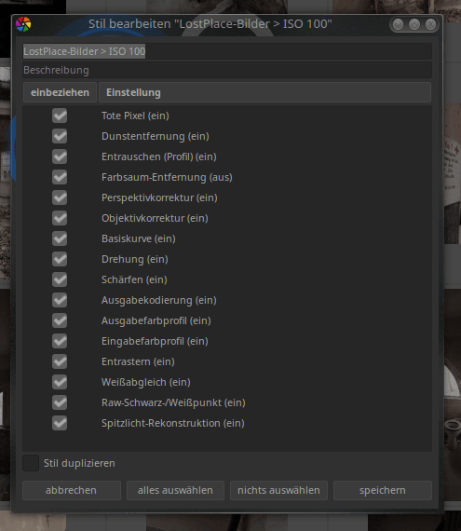Select the Entrauschen (Profil) (ein) text
This screenshot has width=461, height=531.
click(159, 157)
